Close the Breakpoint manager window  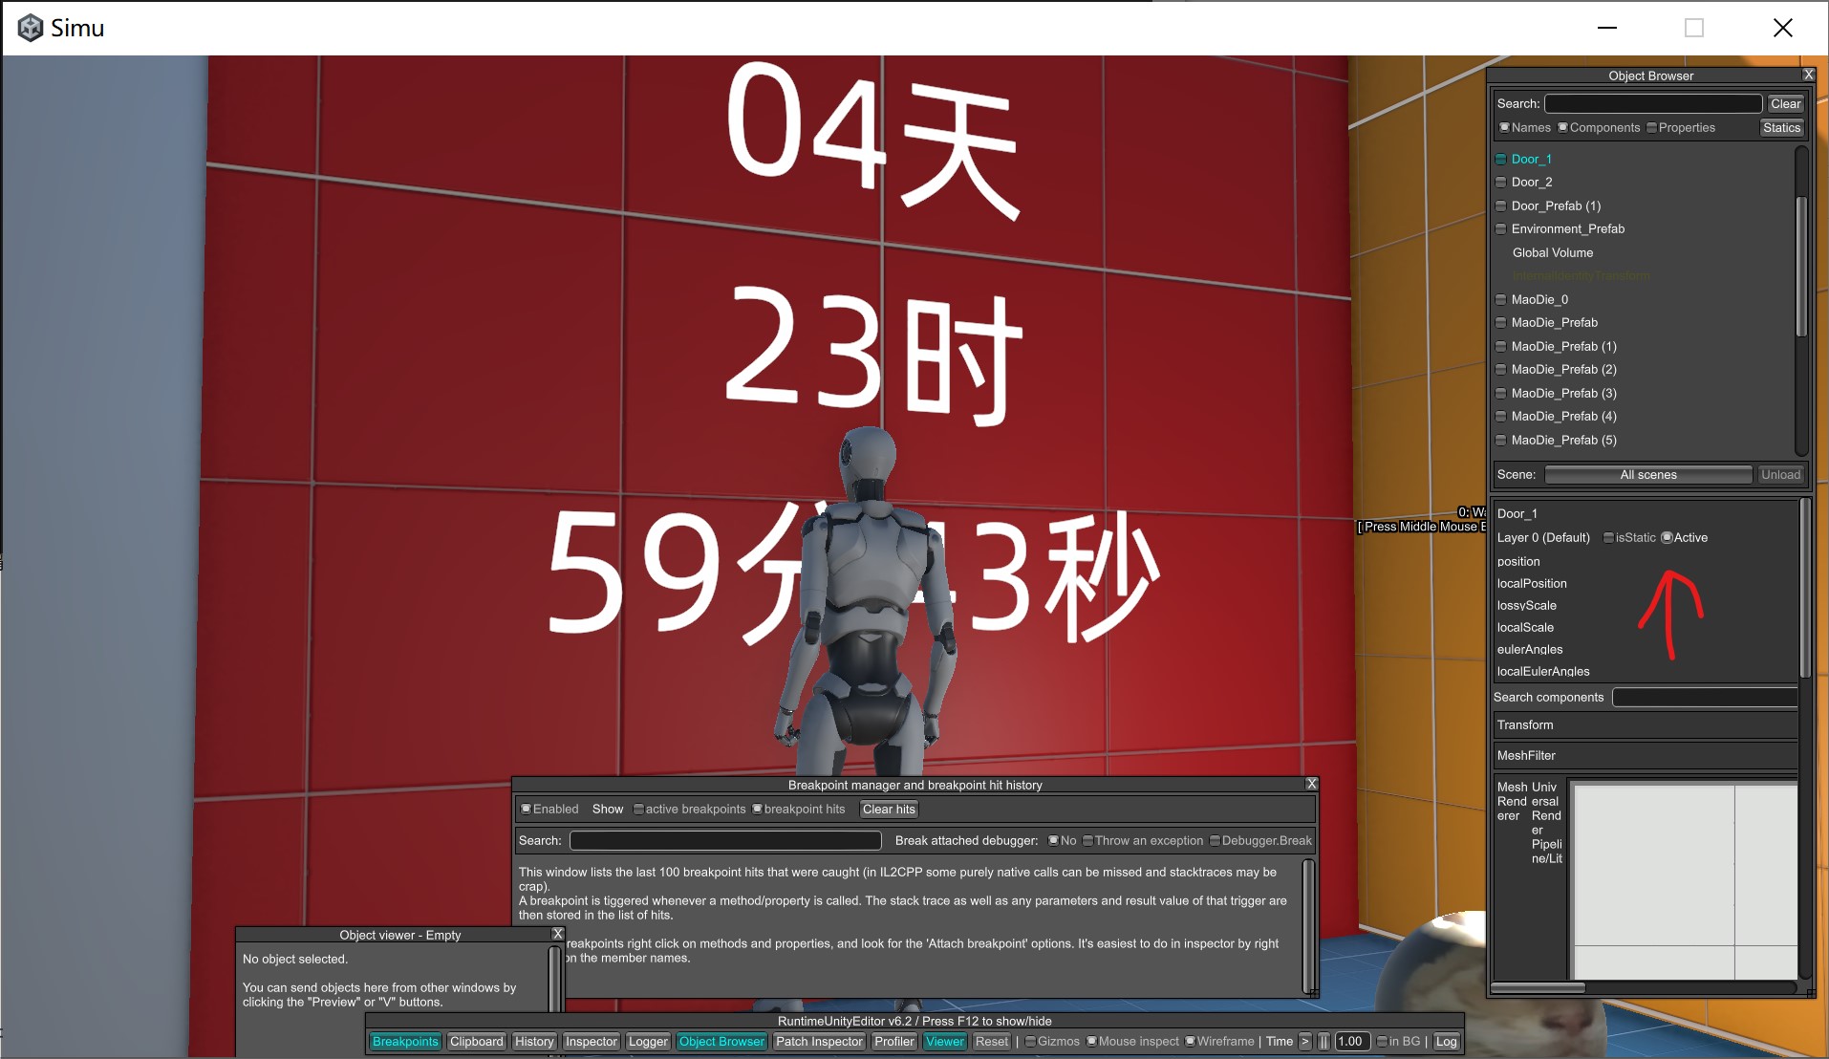point(1312,784)
